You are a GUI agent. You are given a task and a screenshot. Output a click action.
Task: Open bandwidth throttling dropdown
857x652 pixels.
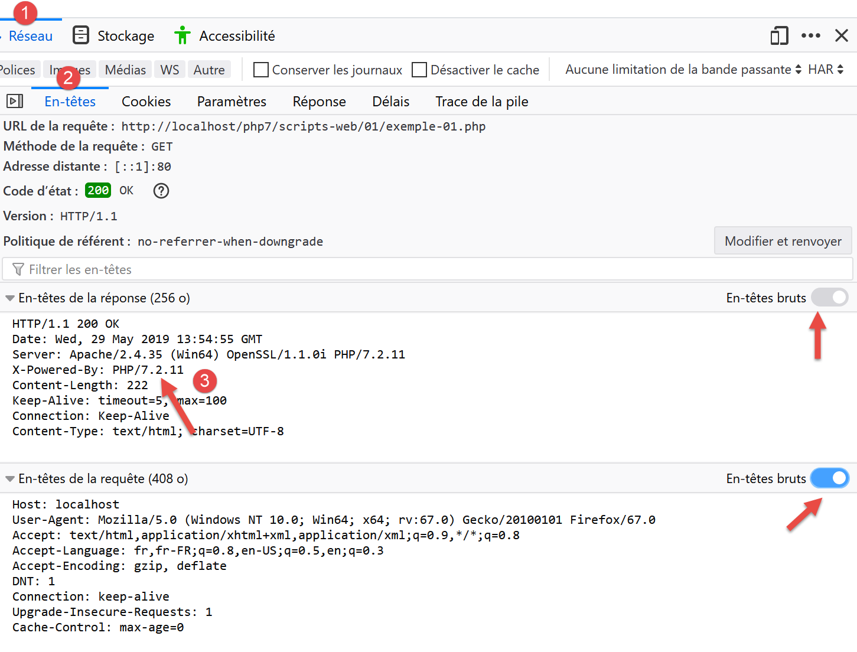683,70
